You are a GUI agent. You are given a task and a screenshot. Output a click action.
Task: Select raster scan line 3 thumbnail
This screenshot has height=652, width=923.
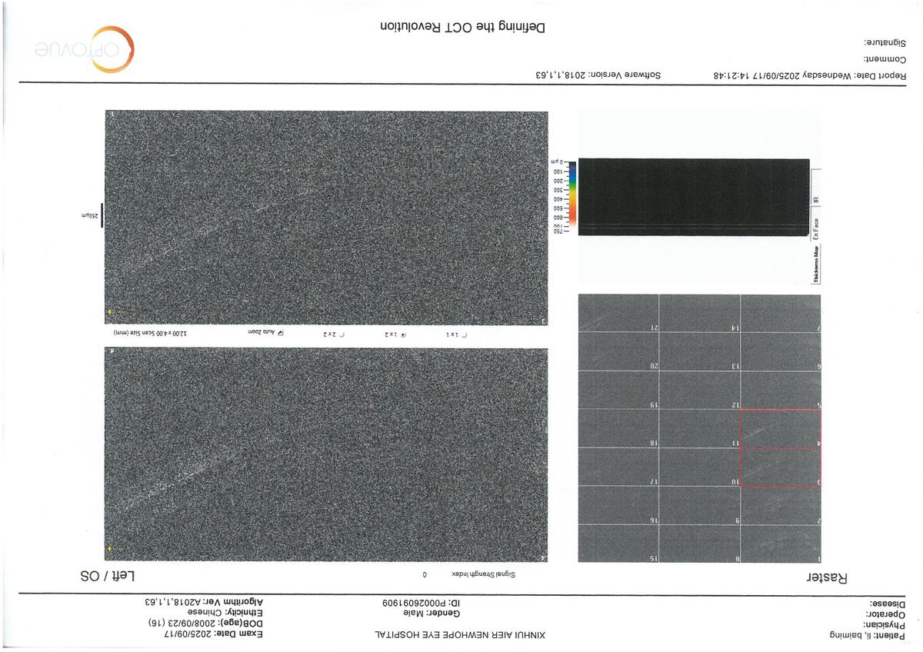pyautogui.click(x=780, y=467)
